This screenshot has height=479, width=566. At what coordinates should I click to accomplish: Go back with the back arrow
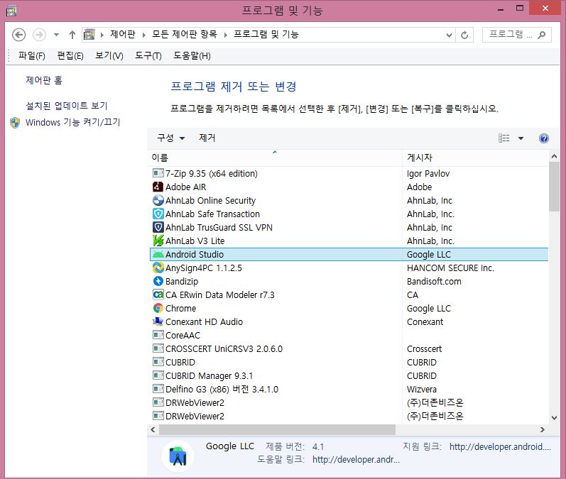(x=18, y=35)
